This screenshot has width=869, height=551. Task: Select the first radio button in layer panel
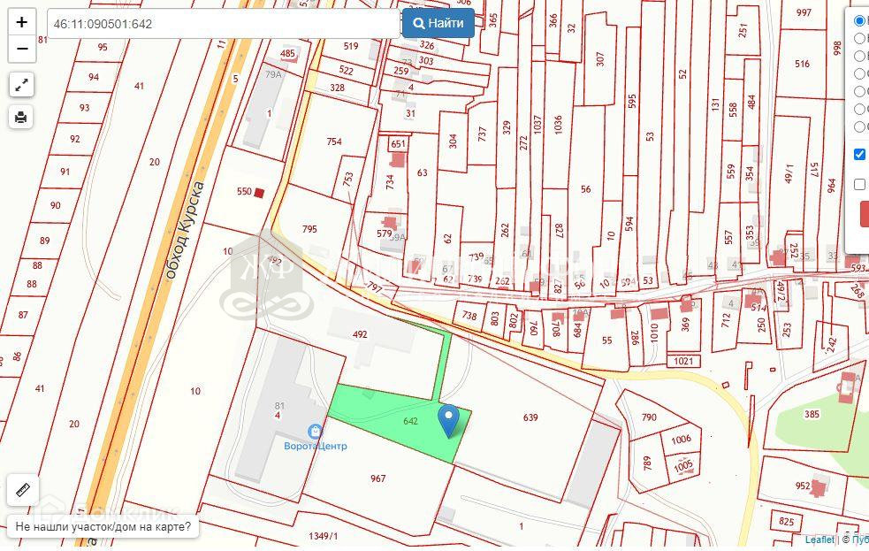859,21
